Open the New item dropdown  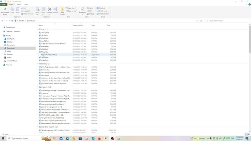click(71, 8)
